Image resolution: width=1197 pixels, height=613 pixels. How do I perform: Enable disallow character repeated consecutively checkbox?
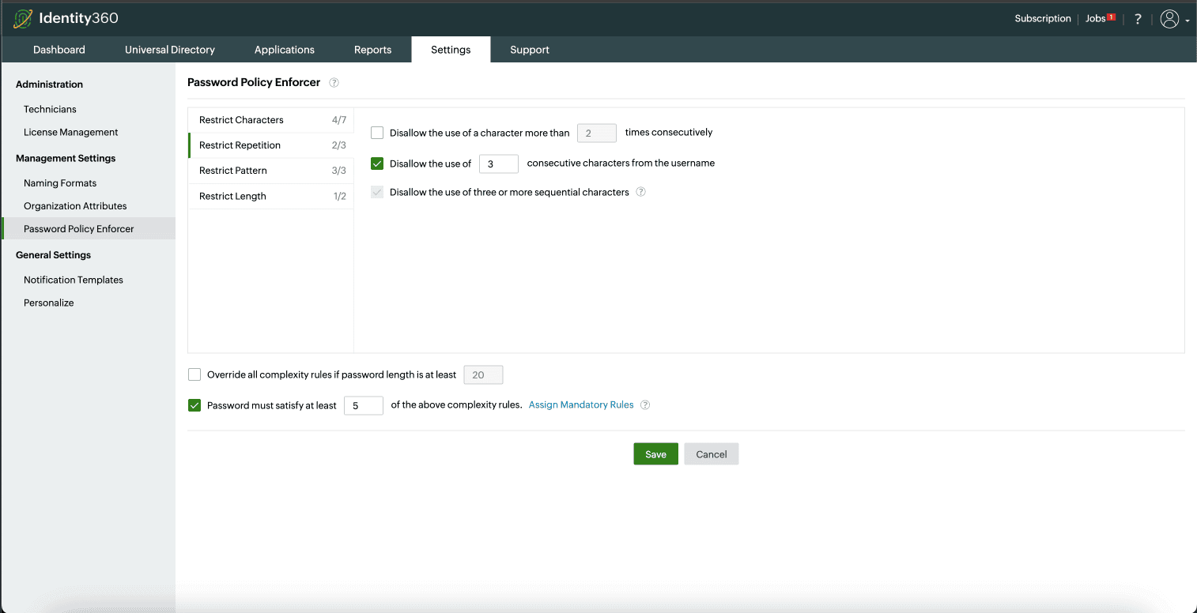pyautogui.click(x=377, y=133)
